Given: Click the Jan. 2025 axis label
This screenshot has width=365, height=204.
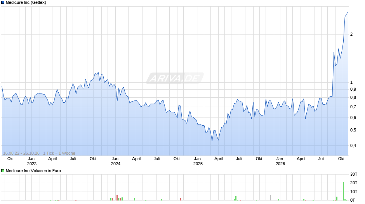Looking at the screenshot, I should [198, 161].
